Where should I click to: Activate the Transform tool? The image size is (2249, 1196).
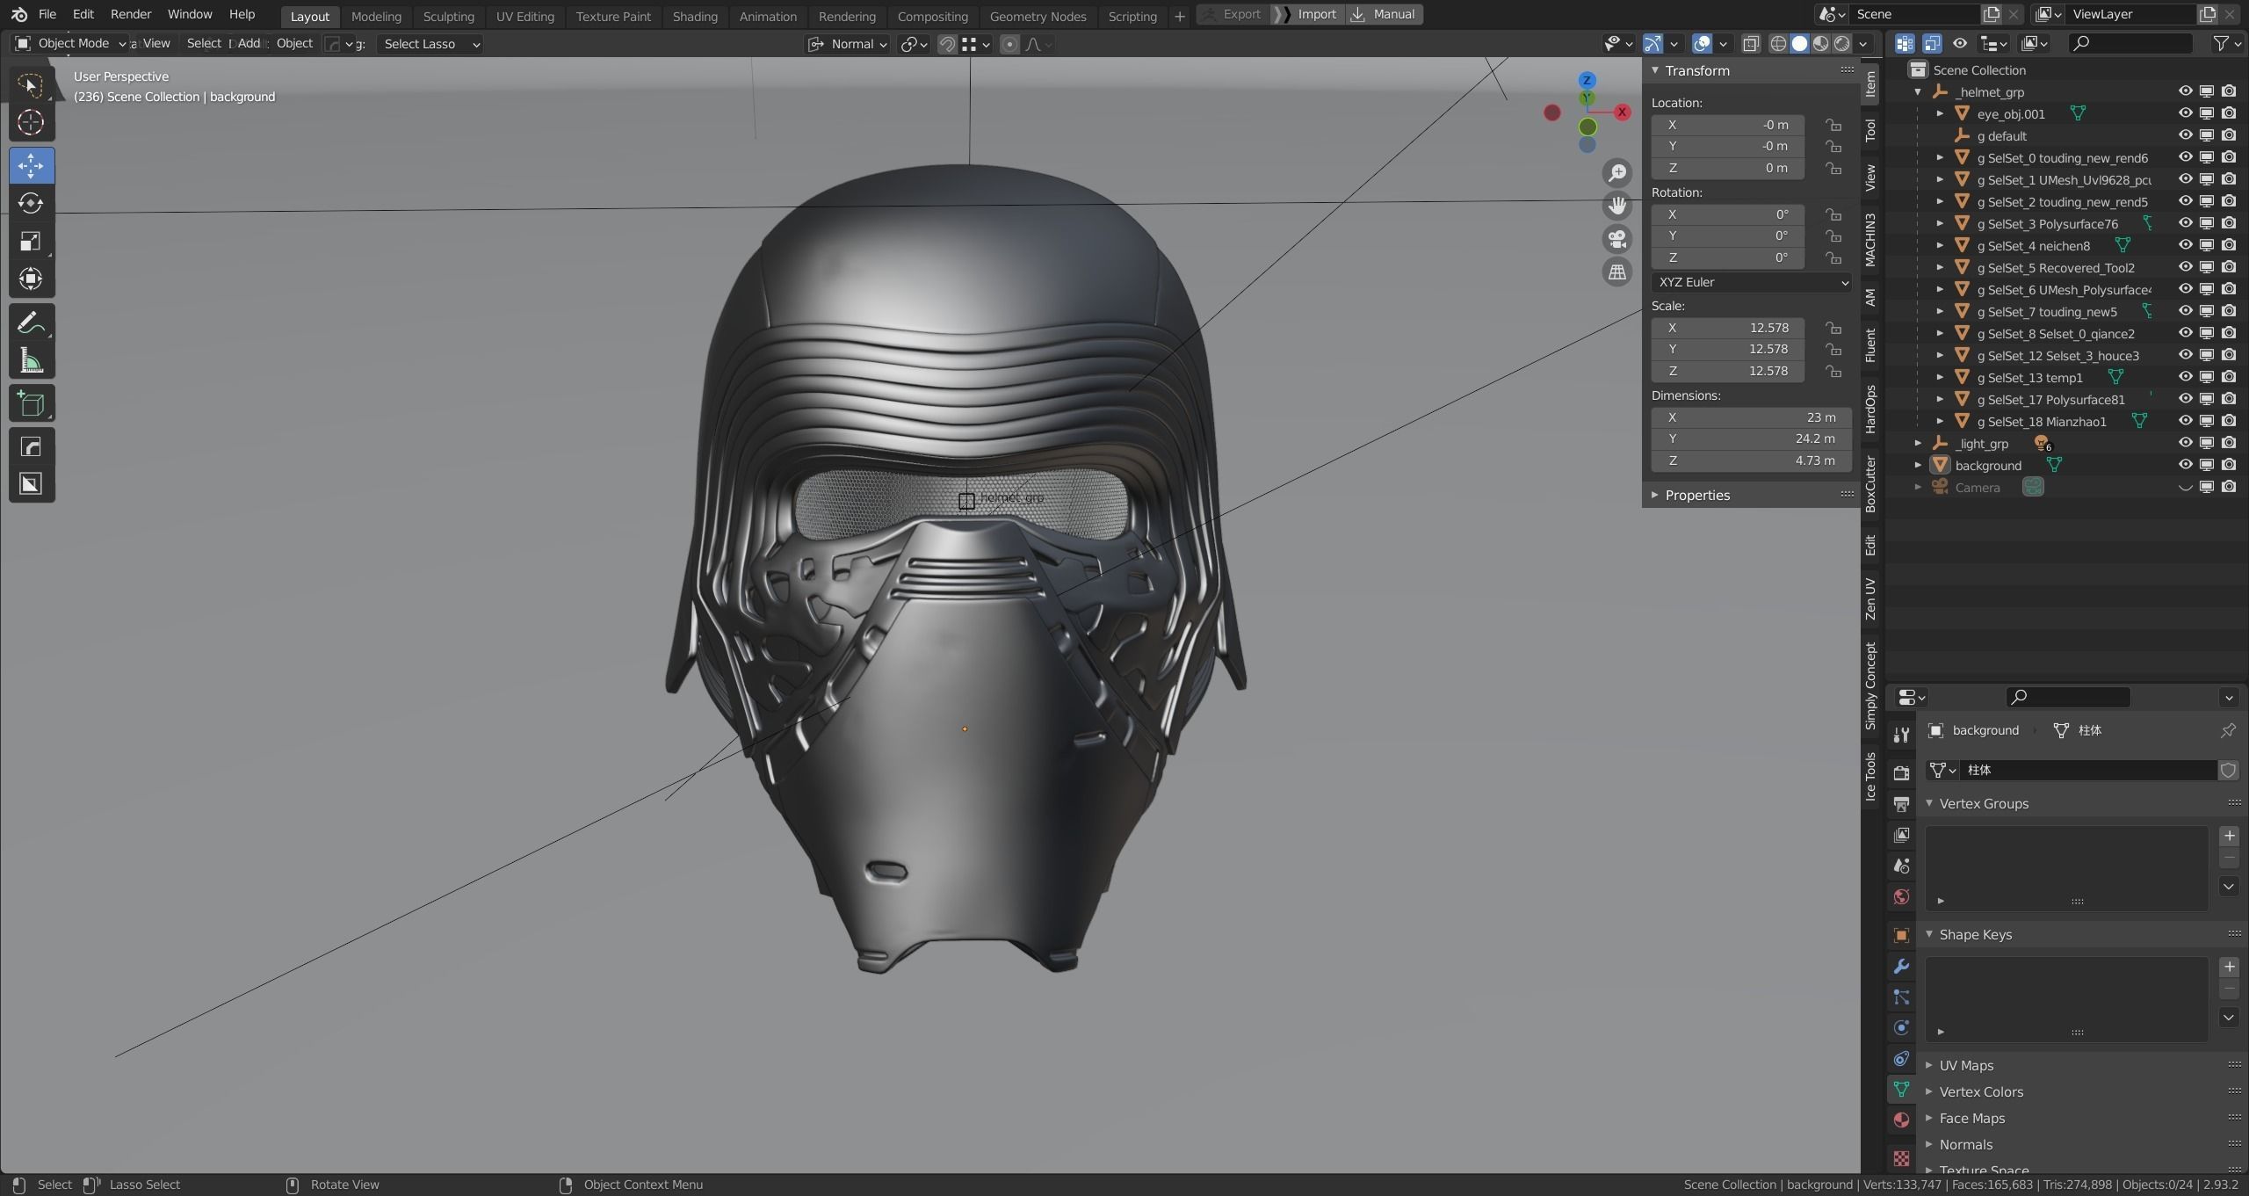click(31, 279)
